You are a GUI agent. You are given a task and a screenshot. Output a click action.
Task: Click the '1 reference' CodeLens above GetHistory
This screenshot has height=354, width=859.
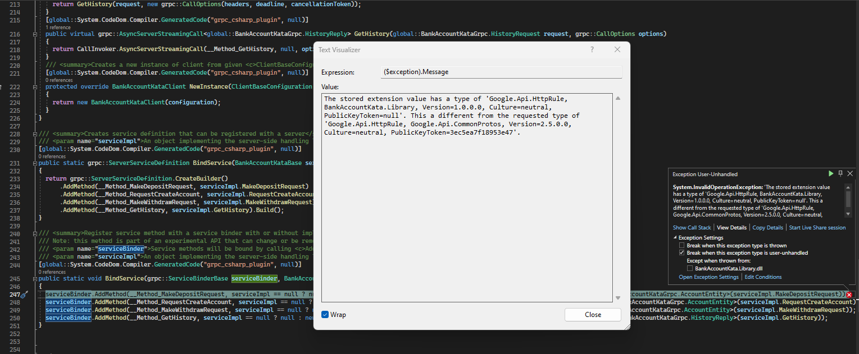pyautogui.click(x=58, y=27)
